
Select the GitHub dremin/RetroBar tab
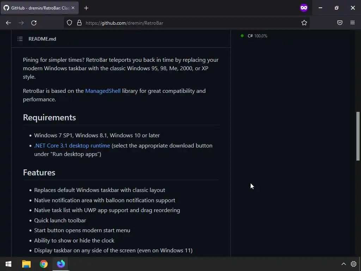39,8
